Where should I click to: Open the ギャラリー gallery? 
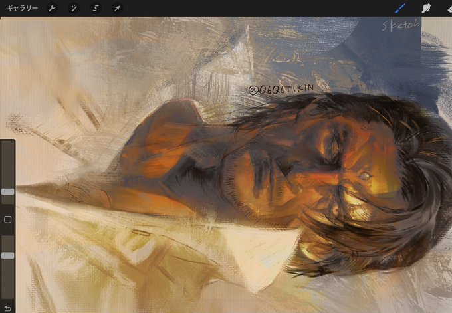click(22, 8)
